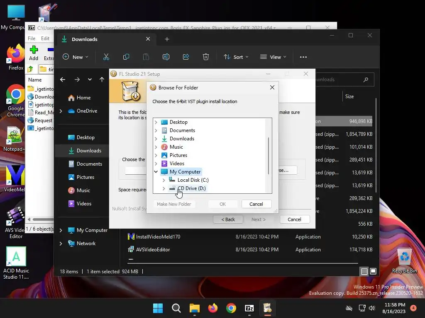Expand CD Drive (D:) node
Screen dimensions: 425x318
[x=164, y=188]
